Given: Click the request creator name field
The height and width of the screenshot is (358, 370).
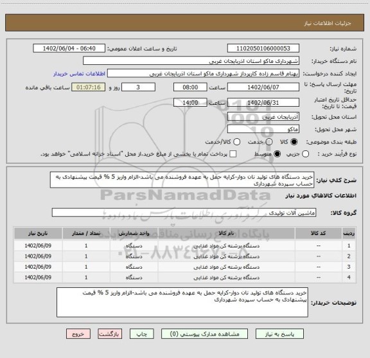Looking at the screenshot, I should [x=203, y=73].
